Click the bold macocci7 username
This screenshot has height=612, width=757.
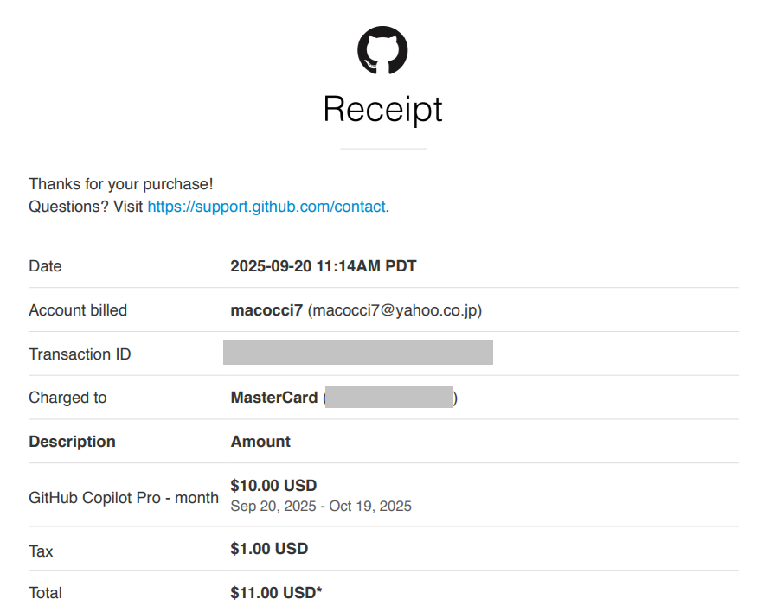(x=266, y=309)
